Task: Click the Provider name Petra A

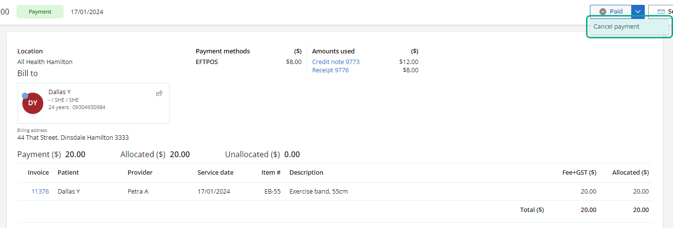Action: click(138, 191)
